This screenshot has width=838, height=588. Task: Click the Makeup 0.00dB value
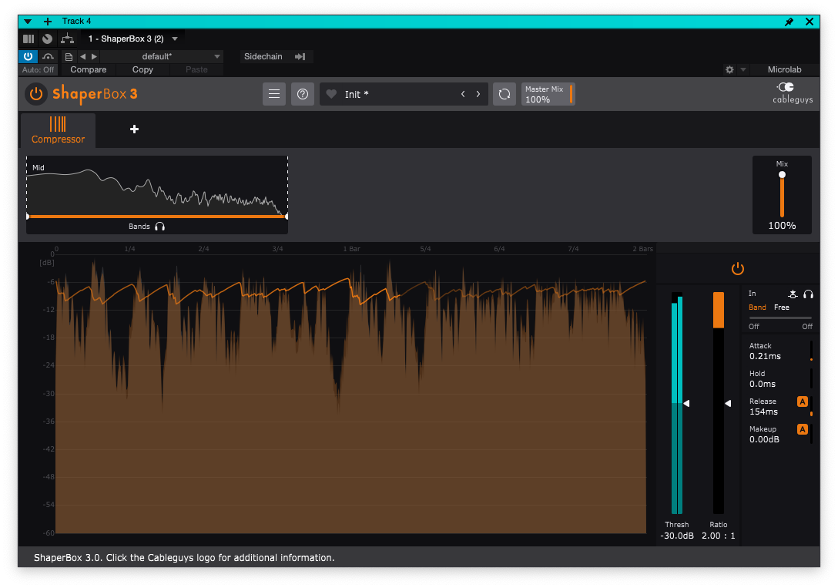[764, 439]
